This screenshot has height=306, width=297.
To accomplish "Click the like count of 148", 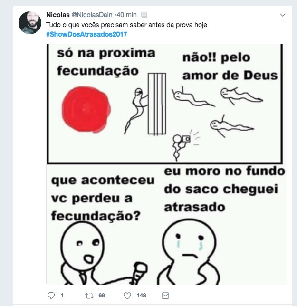I will (x=141, y=296).
